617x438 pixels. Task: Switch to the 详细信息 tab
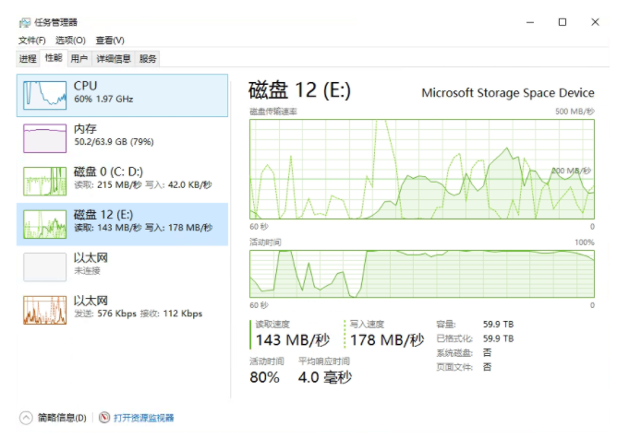click(x=113, y=58)
